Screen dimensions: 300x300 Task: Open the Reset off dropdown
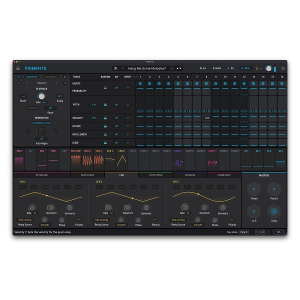[50, 108]
